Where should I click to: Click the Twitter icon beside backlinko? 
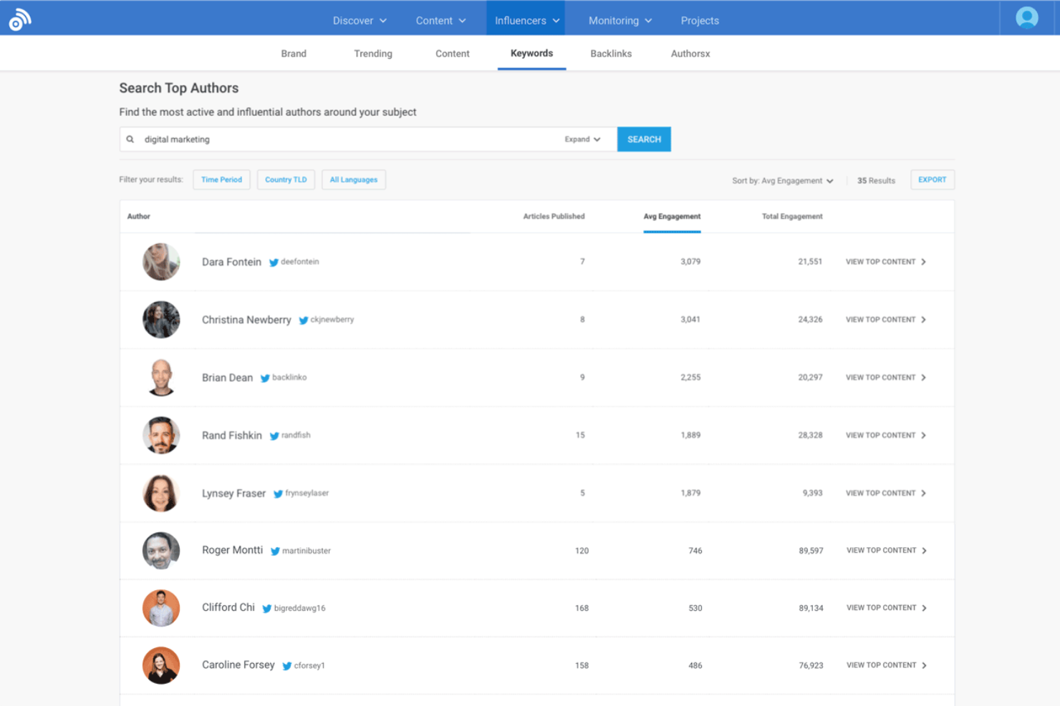click(x=264, y=378)
